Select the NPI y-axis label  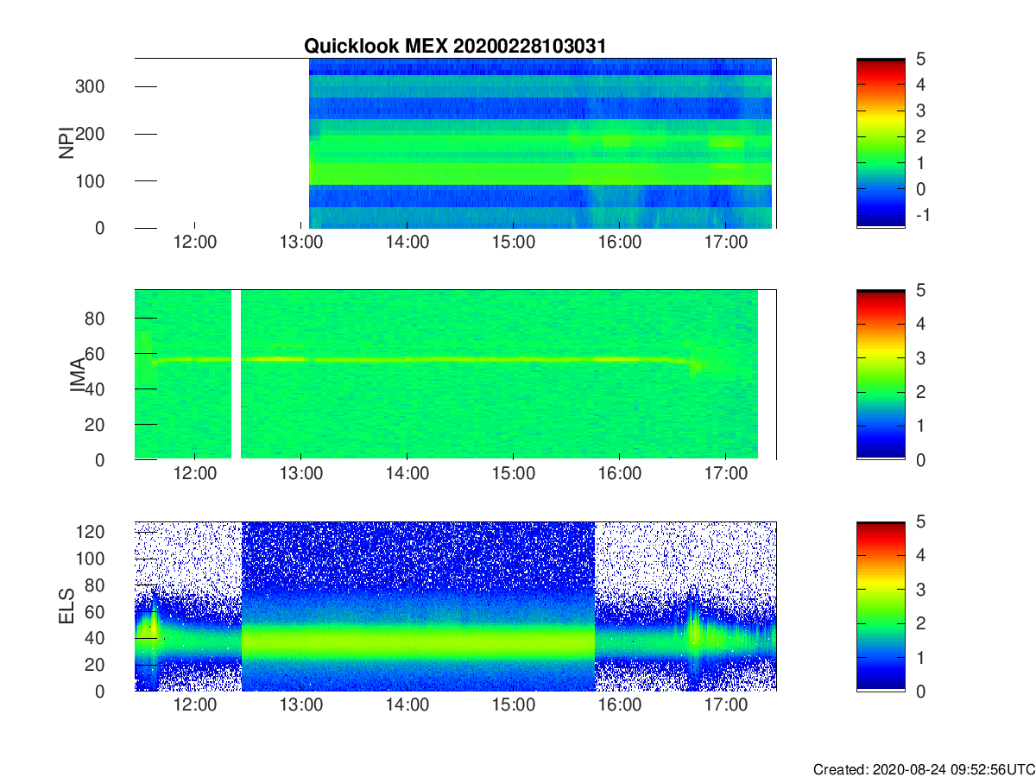tap(65, 143)
